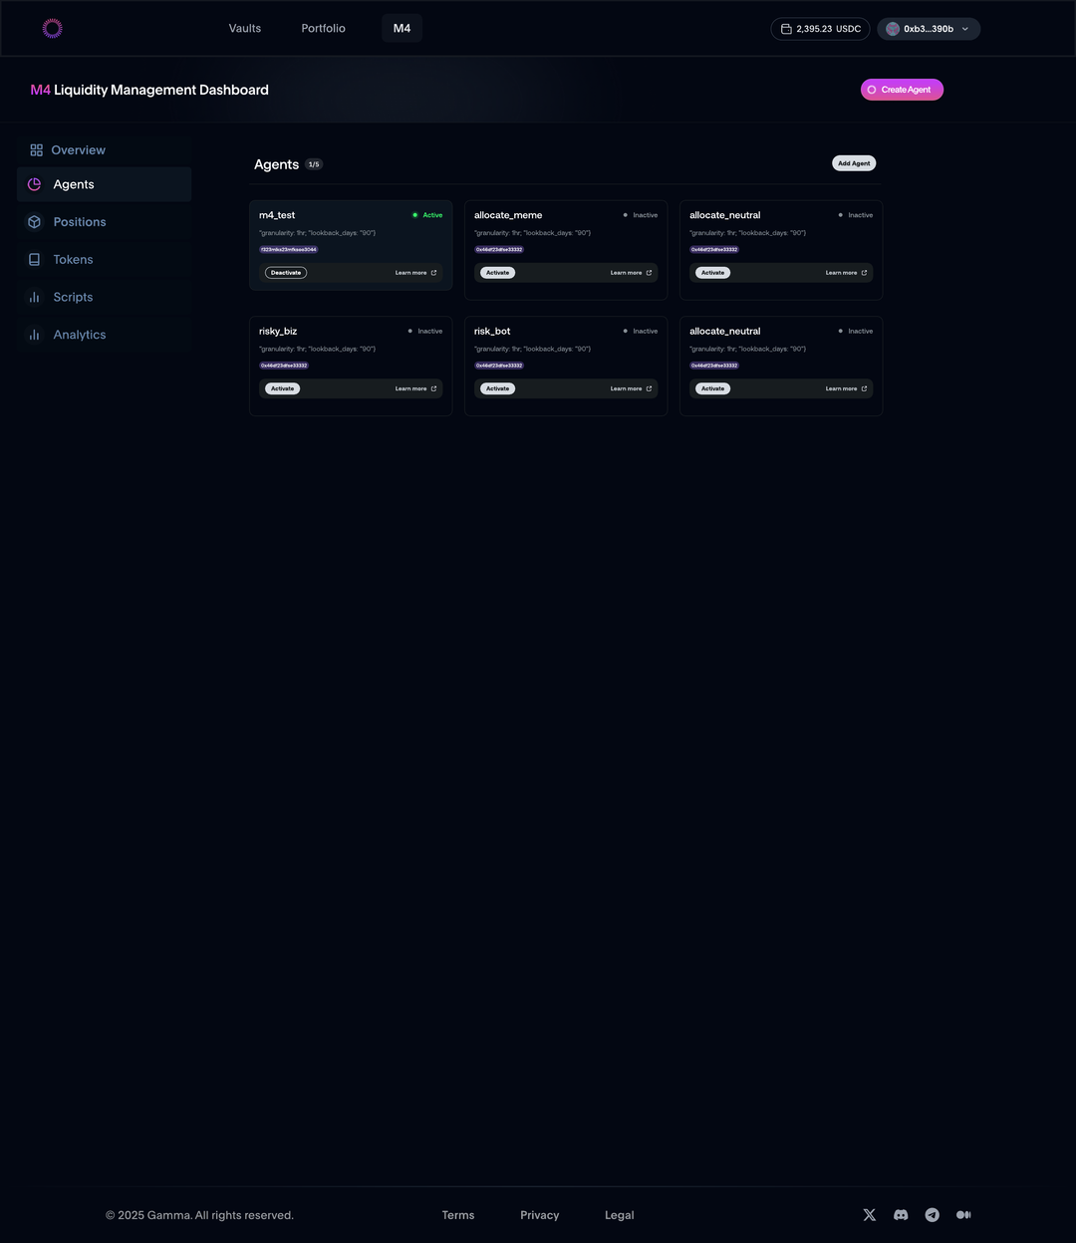Activate the allocate_meme agent
The height and width of the screenshot is (1243, 1076).
click(497, 273)
